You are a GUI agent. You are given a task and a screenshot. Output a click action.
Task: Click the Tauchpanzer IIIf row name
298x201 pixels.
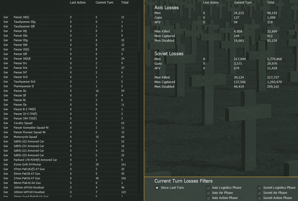(x=24, y=26)
